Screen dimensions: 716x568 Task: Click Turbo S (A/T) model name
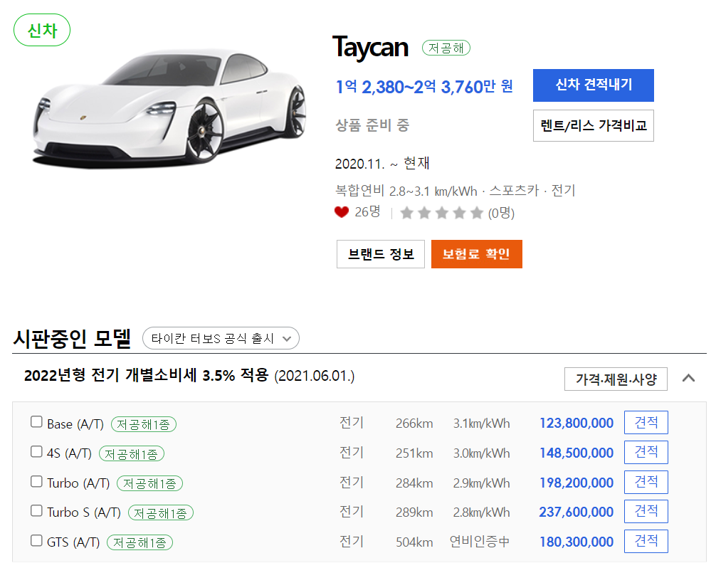[x=84, y=512]
